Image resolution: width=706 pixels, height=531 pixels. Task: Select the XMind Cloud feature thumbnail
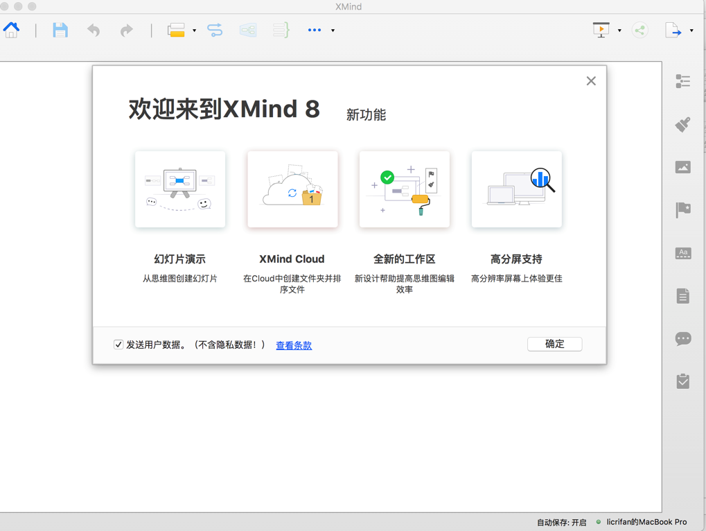(292, 189)
